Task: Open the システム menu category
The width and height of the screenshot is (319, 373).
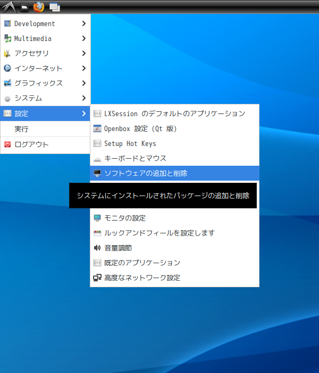Action: coord(45,98)
